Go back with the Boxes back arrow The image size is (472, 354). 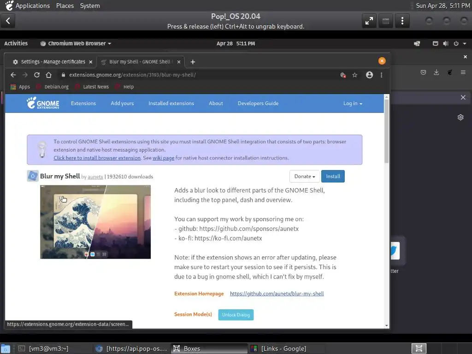point(8,21)
